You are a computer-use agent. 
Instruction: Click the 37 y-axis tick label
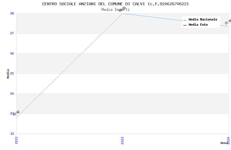12,33
